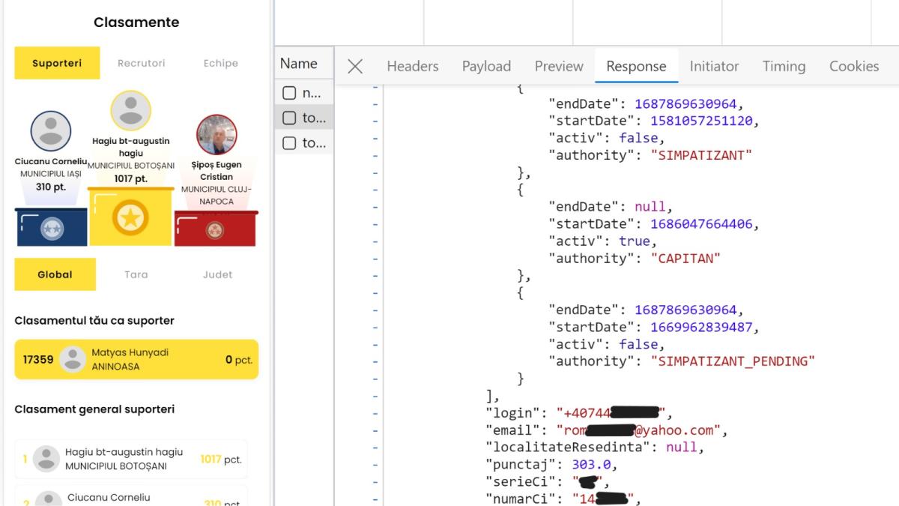Image resolution: width=899 pixels, height=506 pixels.
Task: Select the Recrutori ranking button
Action: (x=141, y=64)
